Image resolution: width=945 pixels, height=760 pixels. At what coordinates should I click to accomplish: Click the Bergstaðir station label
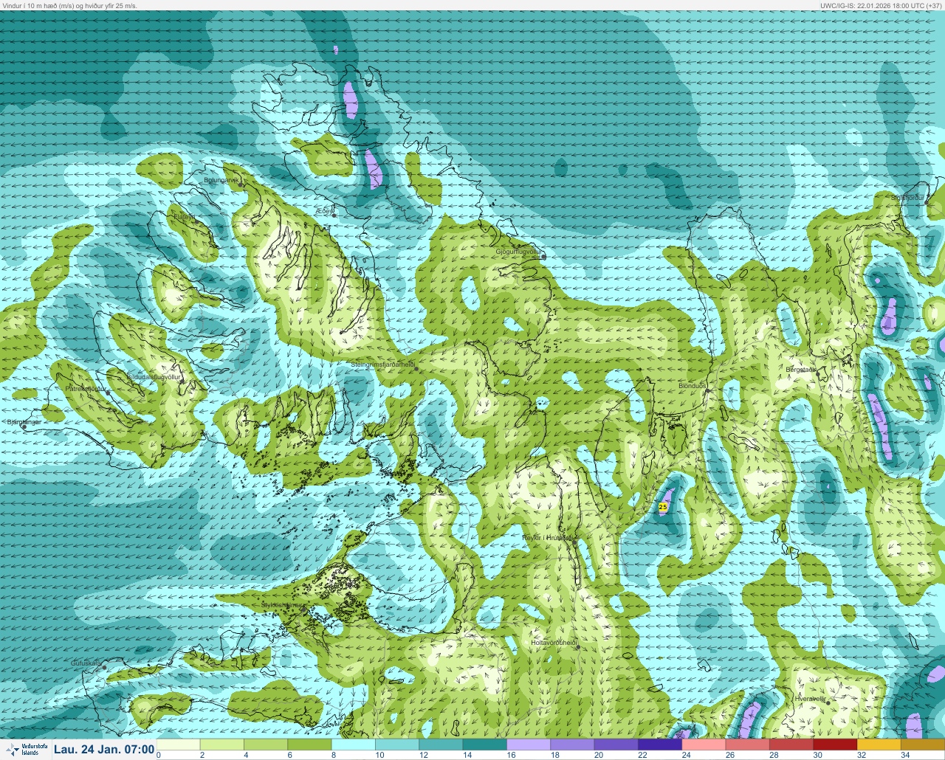[x=801, y=370]
